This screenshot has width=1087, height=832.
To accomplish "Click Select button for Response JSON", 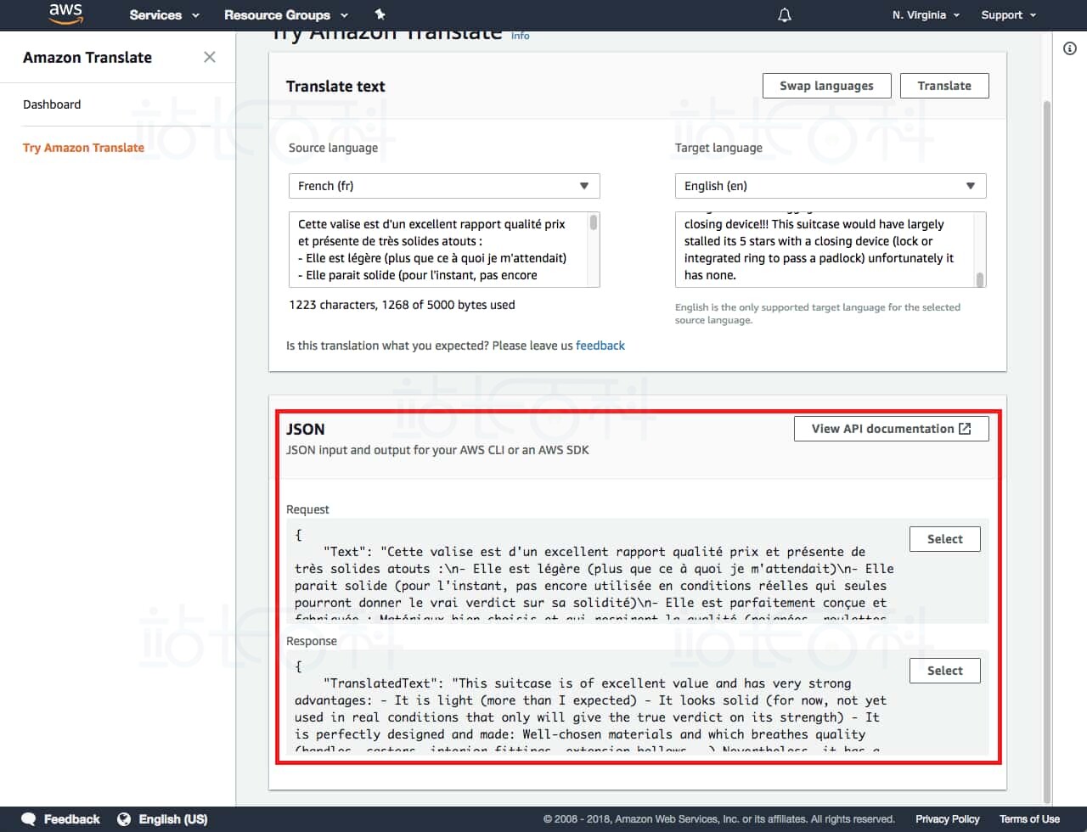I will [944, 671].
